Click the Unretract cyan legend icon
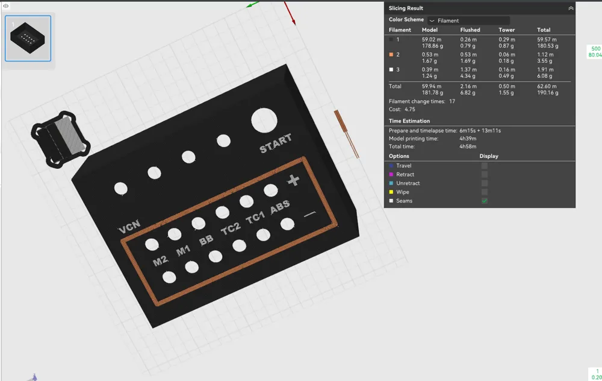Viewport: 602px width, 381px height. [x=391, y=183]
